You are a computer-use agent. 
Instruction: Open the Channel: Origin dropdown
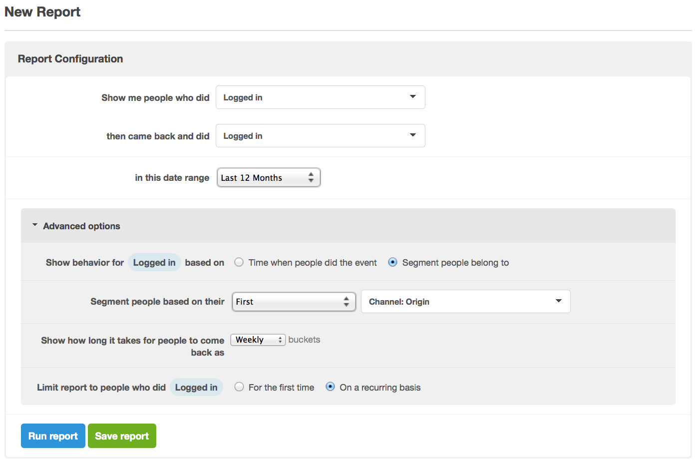465,302
